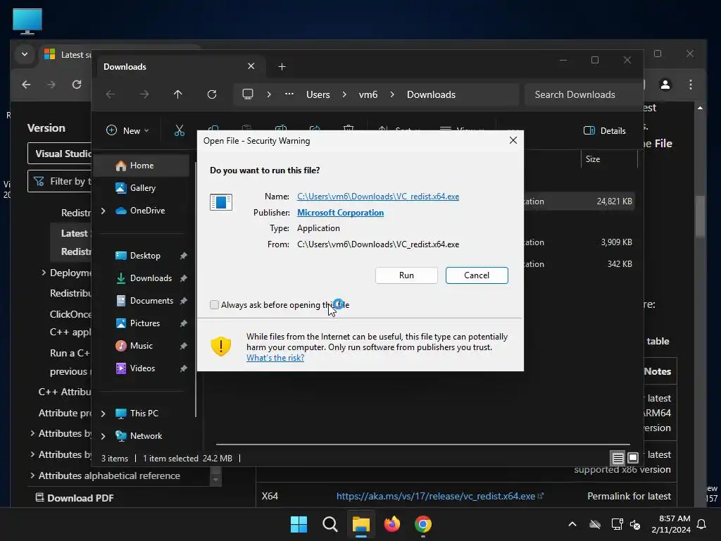Viewport: 721px width, 541px height.
Task: Toggle the Details pane
Action: point(604,130)
